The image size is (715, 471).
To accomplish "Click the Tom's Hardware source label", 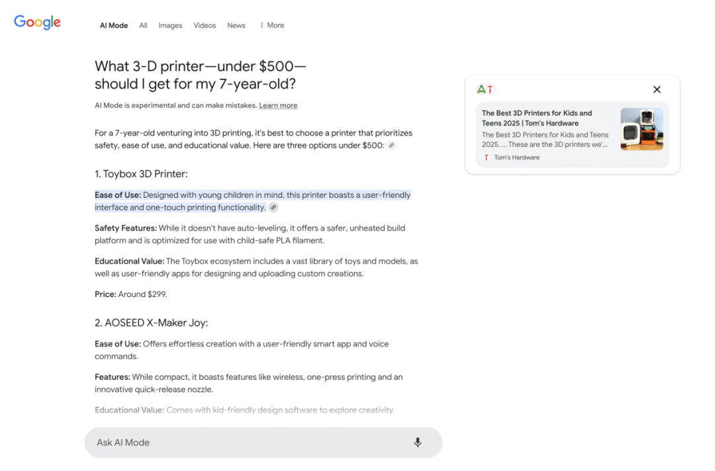I will 516,157.
